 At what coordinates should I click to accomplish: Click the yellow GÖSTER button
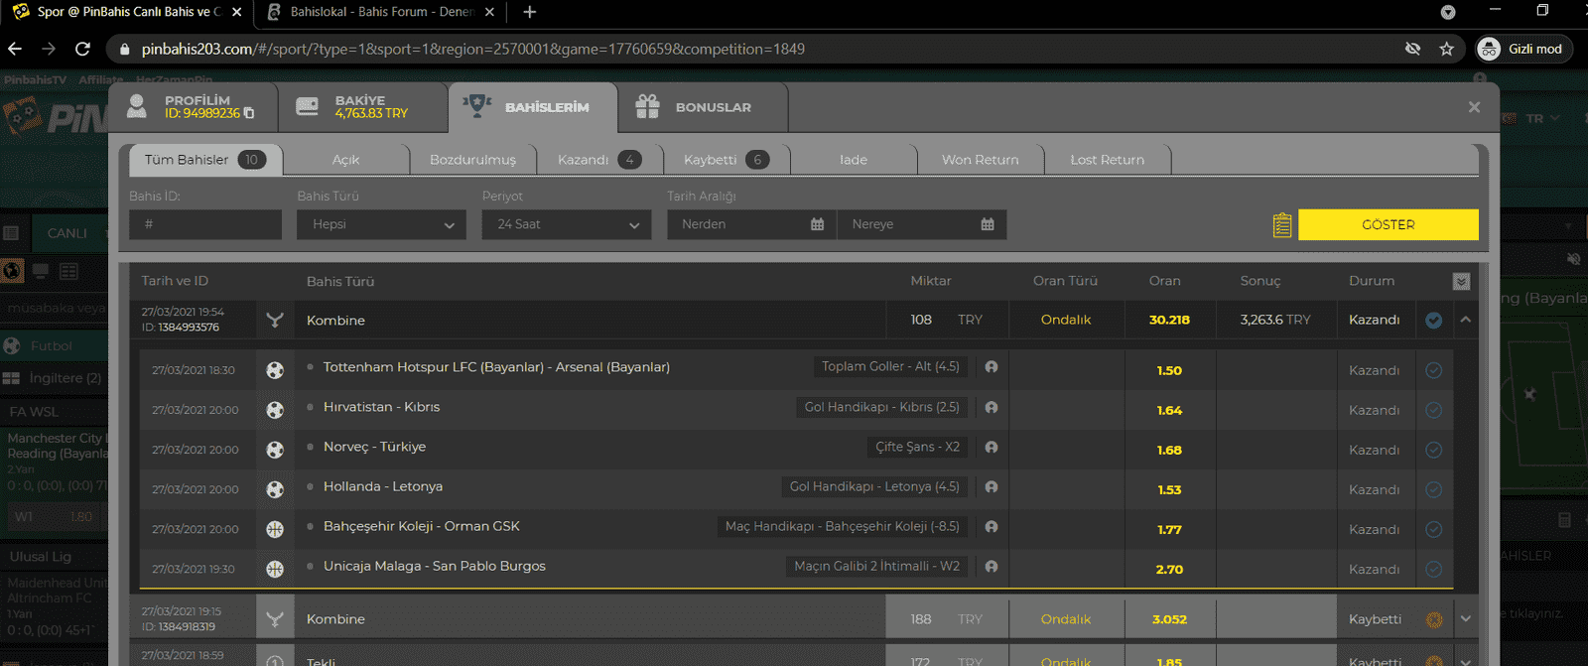pos(1388,224)
